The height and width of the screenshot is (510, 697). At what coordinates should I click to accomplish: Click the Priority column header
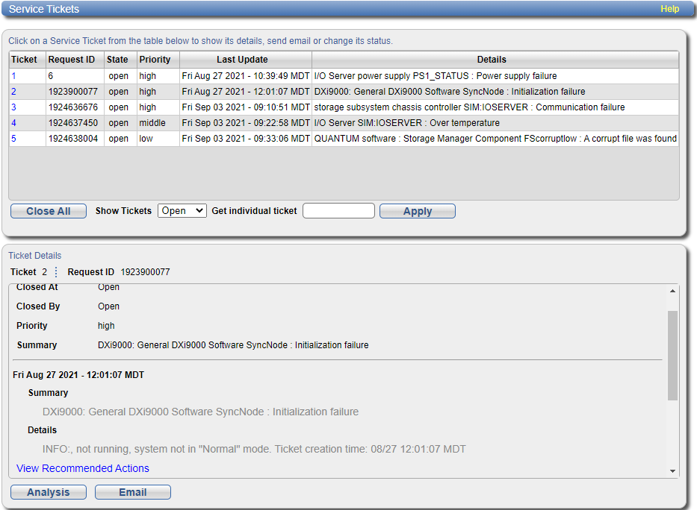(x=158, y=60)
